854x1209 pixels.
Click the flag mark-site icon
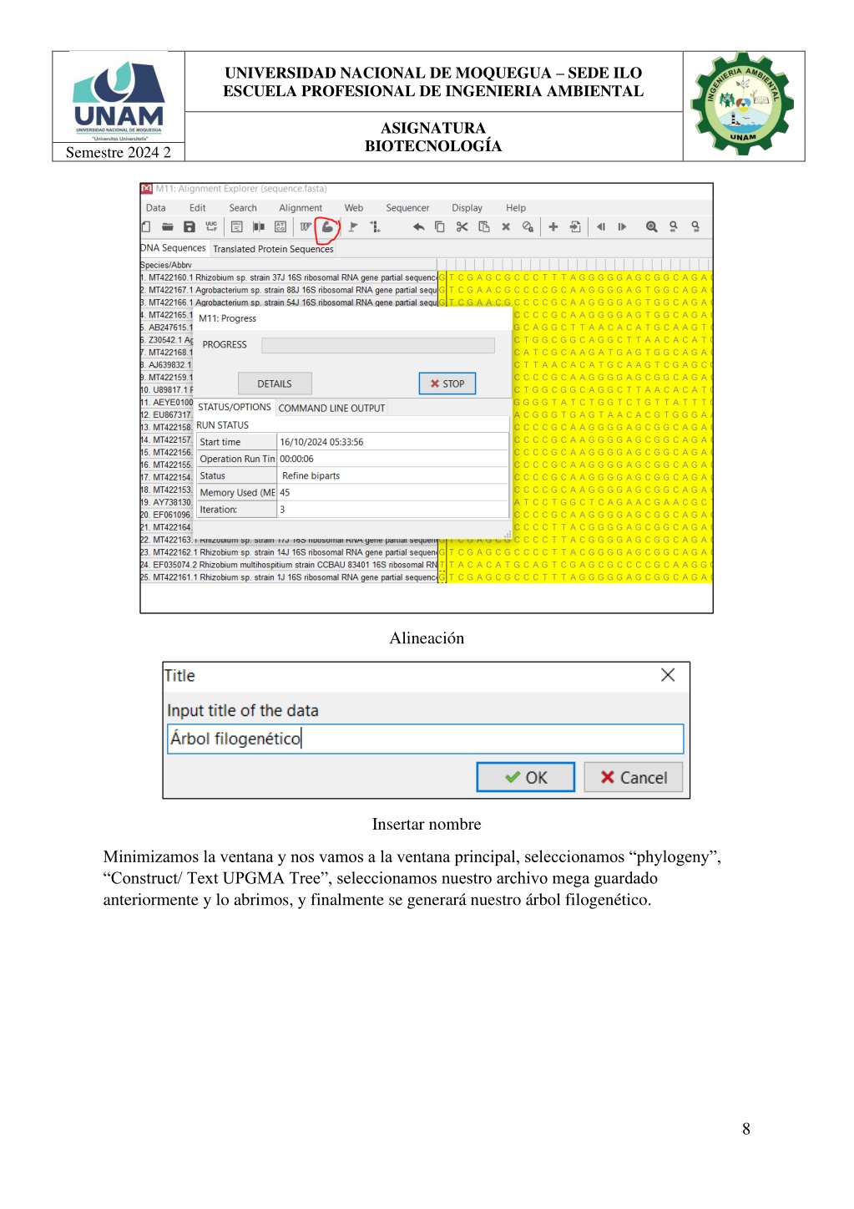pos(353,226)
